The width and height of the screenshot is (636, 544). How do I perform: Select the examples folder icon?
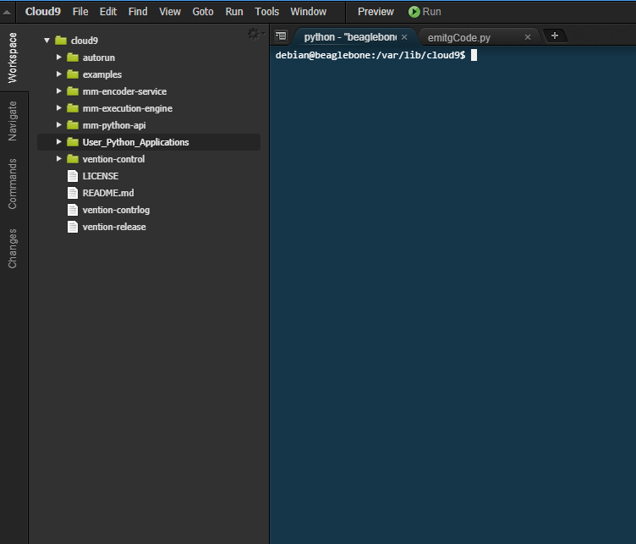point(73,74)
